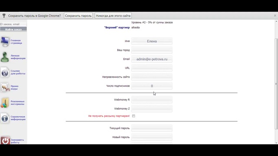Click the Сохранить пароль в Google Chrome? prompt
Viewport: 278px width, 156px height.
[x=34, y=16]
